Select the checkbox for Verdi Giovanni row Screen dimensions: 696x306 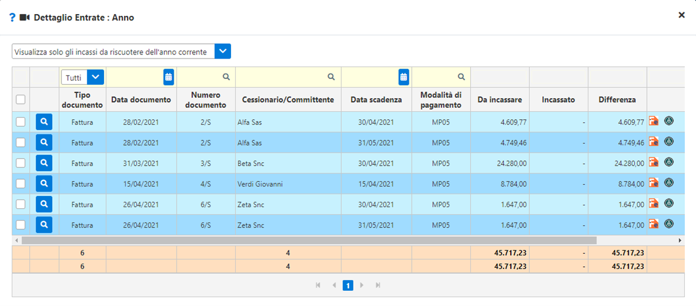click(x=20, y=184)
